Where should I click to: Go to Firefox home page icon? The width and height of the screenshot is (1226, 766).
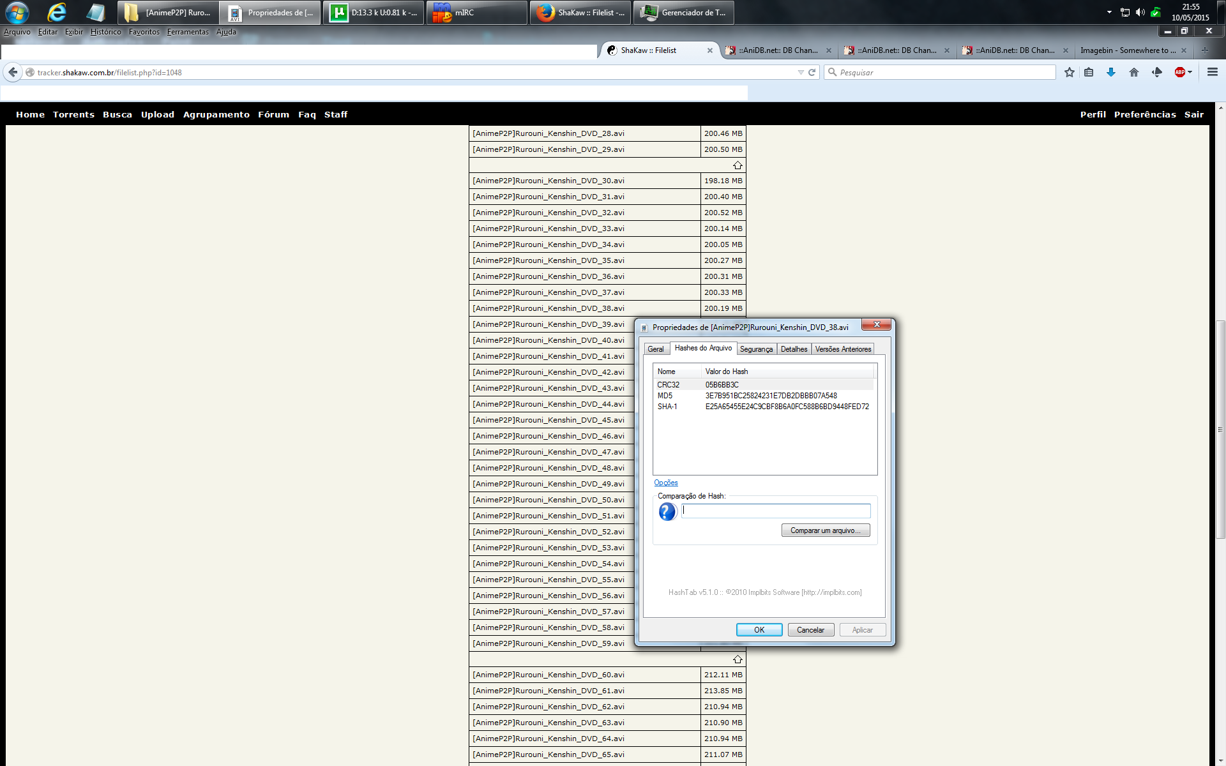coord(1134,73)
